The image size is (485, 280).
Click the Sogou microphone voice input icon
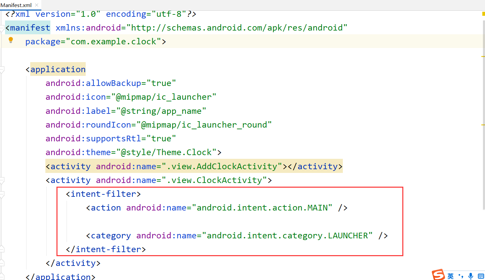(471, 276)
